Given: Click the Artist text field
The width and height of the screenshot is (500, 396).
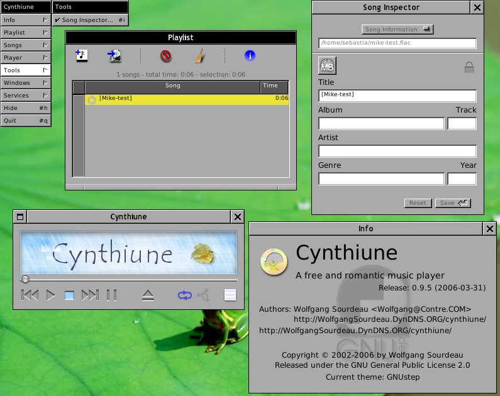Looking at the screenshot, I should coord(397,151).
